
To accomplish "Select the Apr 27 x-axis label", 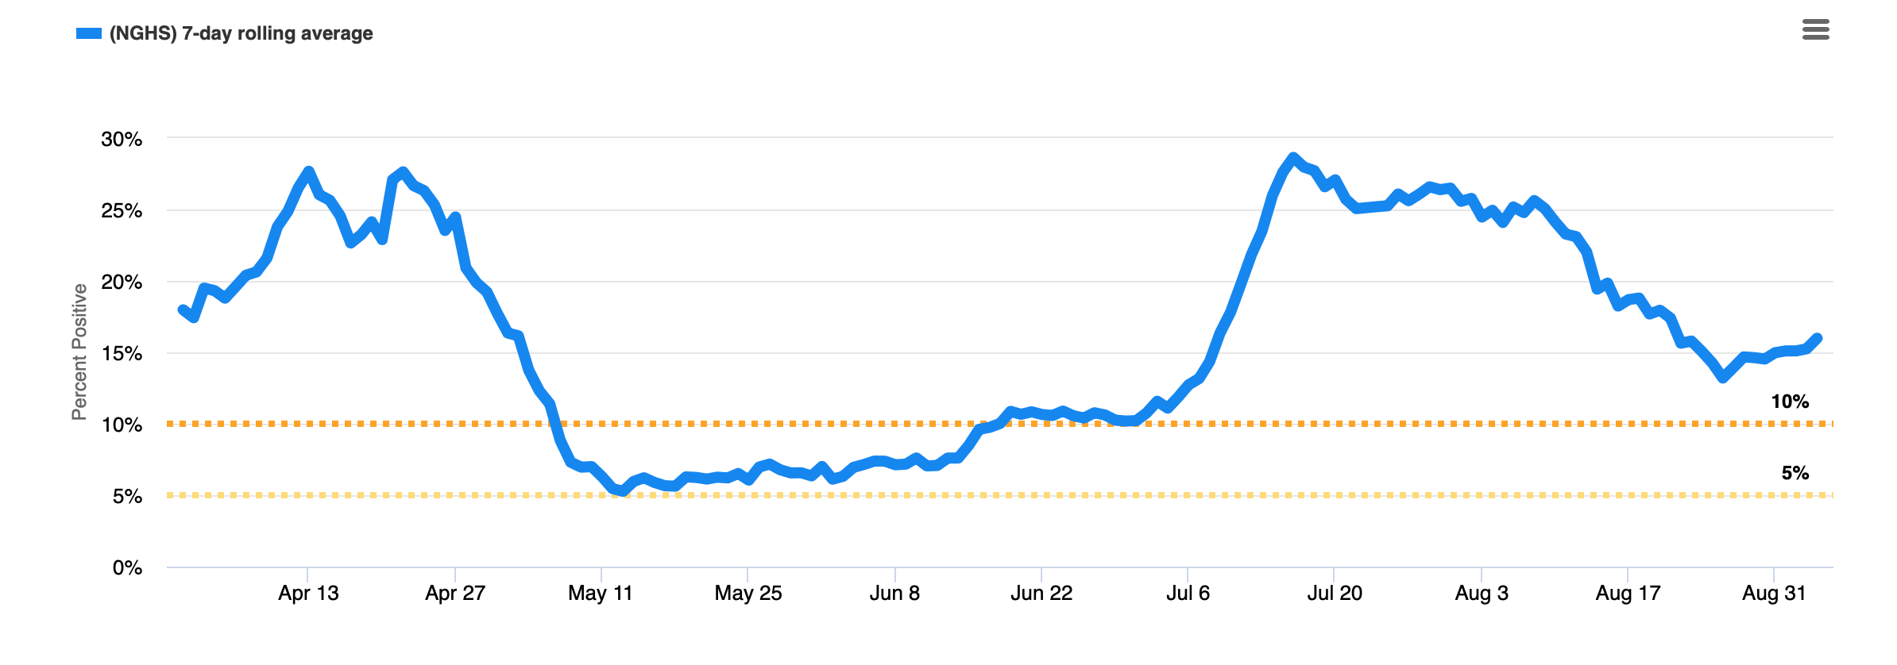I will pyautogui.click(x=454, y=593).
